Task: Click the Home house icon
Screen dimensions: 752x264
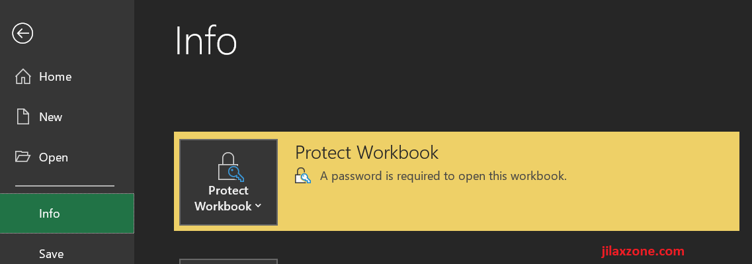Action: point(23,77)
